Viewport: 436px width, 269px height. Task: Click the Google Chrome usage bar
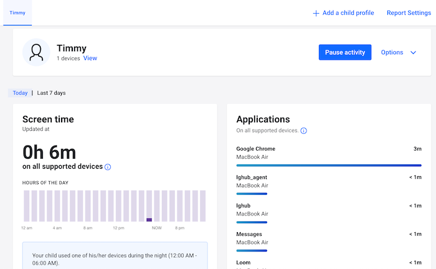[x=329, y=166]
